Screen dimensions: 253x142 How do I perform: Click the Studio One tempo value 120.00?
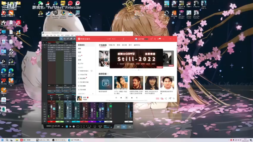100,126
